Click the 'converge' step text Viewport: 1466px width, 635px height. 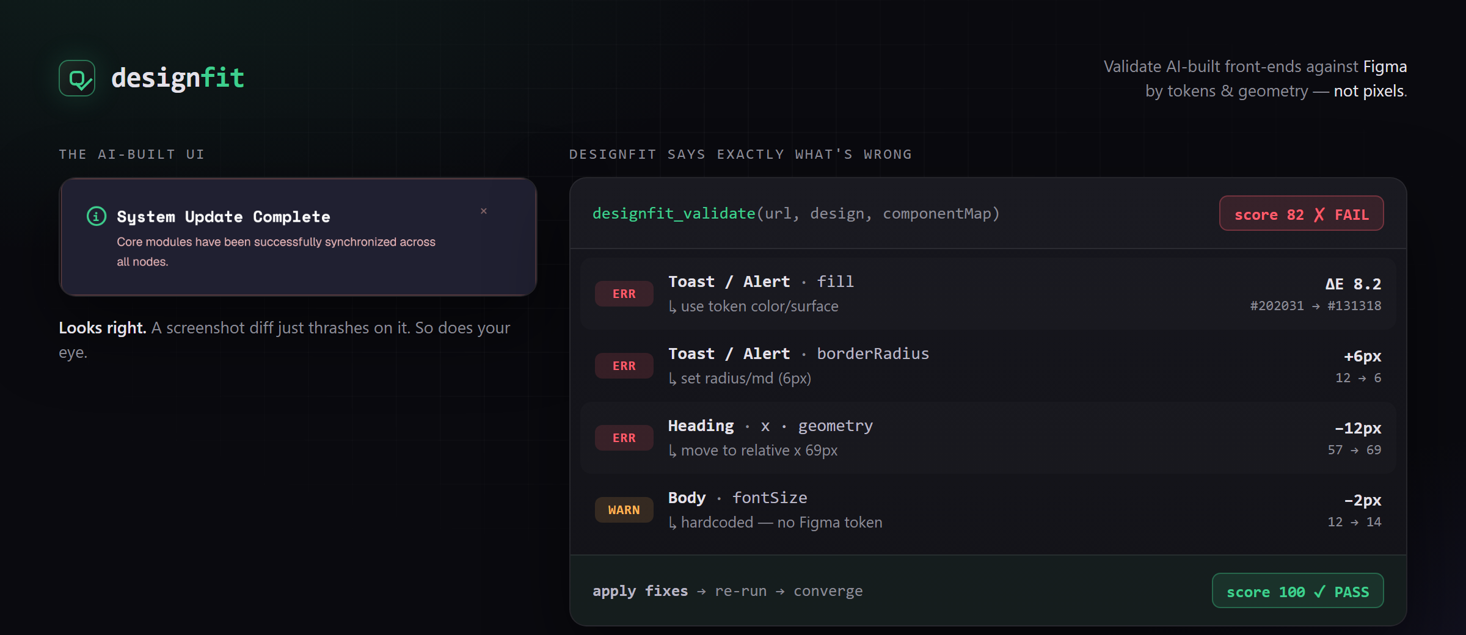click(828, 591)
